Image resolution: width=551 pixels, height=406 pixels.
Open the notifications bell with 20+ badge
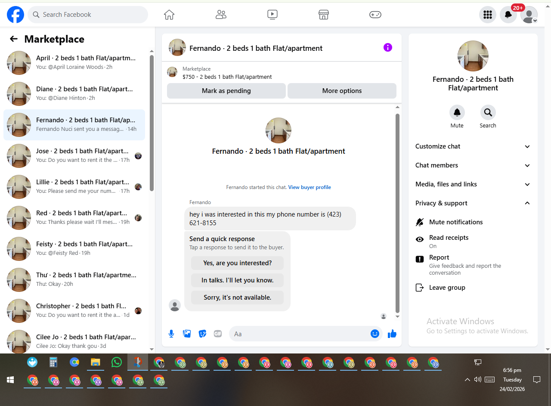(508, 15)
